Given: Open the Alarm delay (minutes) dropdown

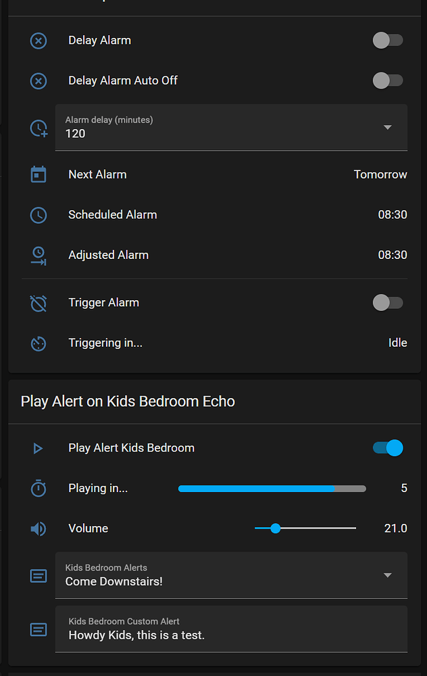Looking at the screenshot, I should point(231,127).
